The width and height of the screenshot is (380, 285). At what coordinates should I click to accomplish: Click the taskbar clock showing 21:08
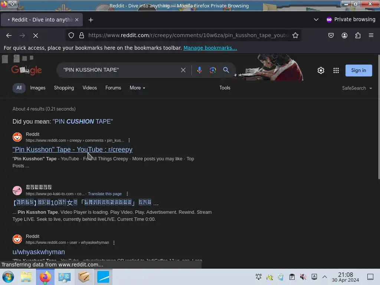tap(345, 277)
